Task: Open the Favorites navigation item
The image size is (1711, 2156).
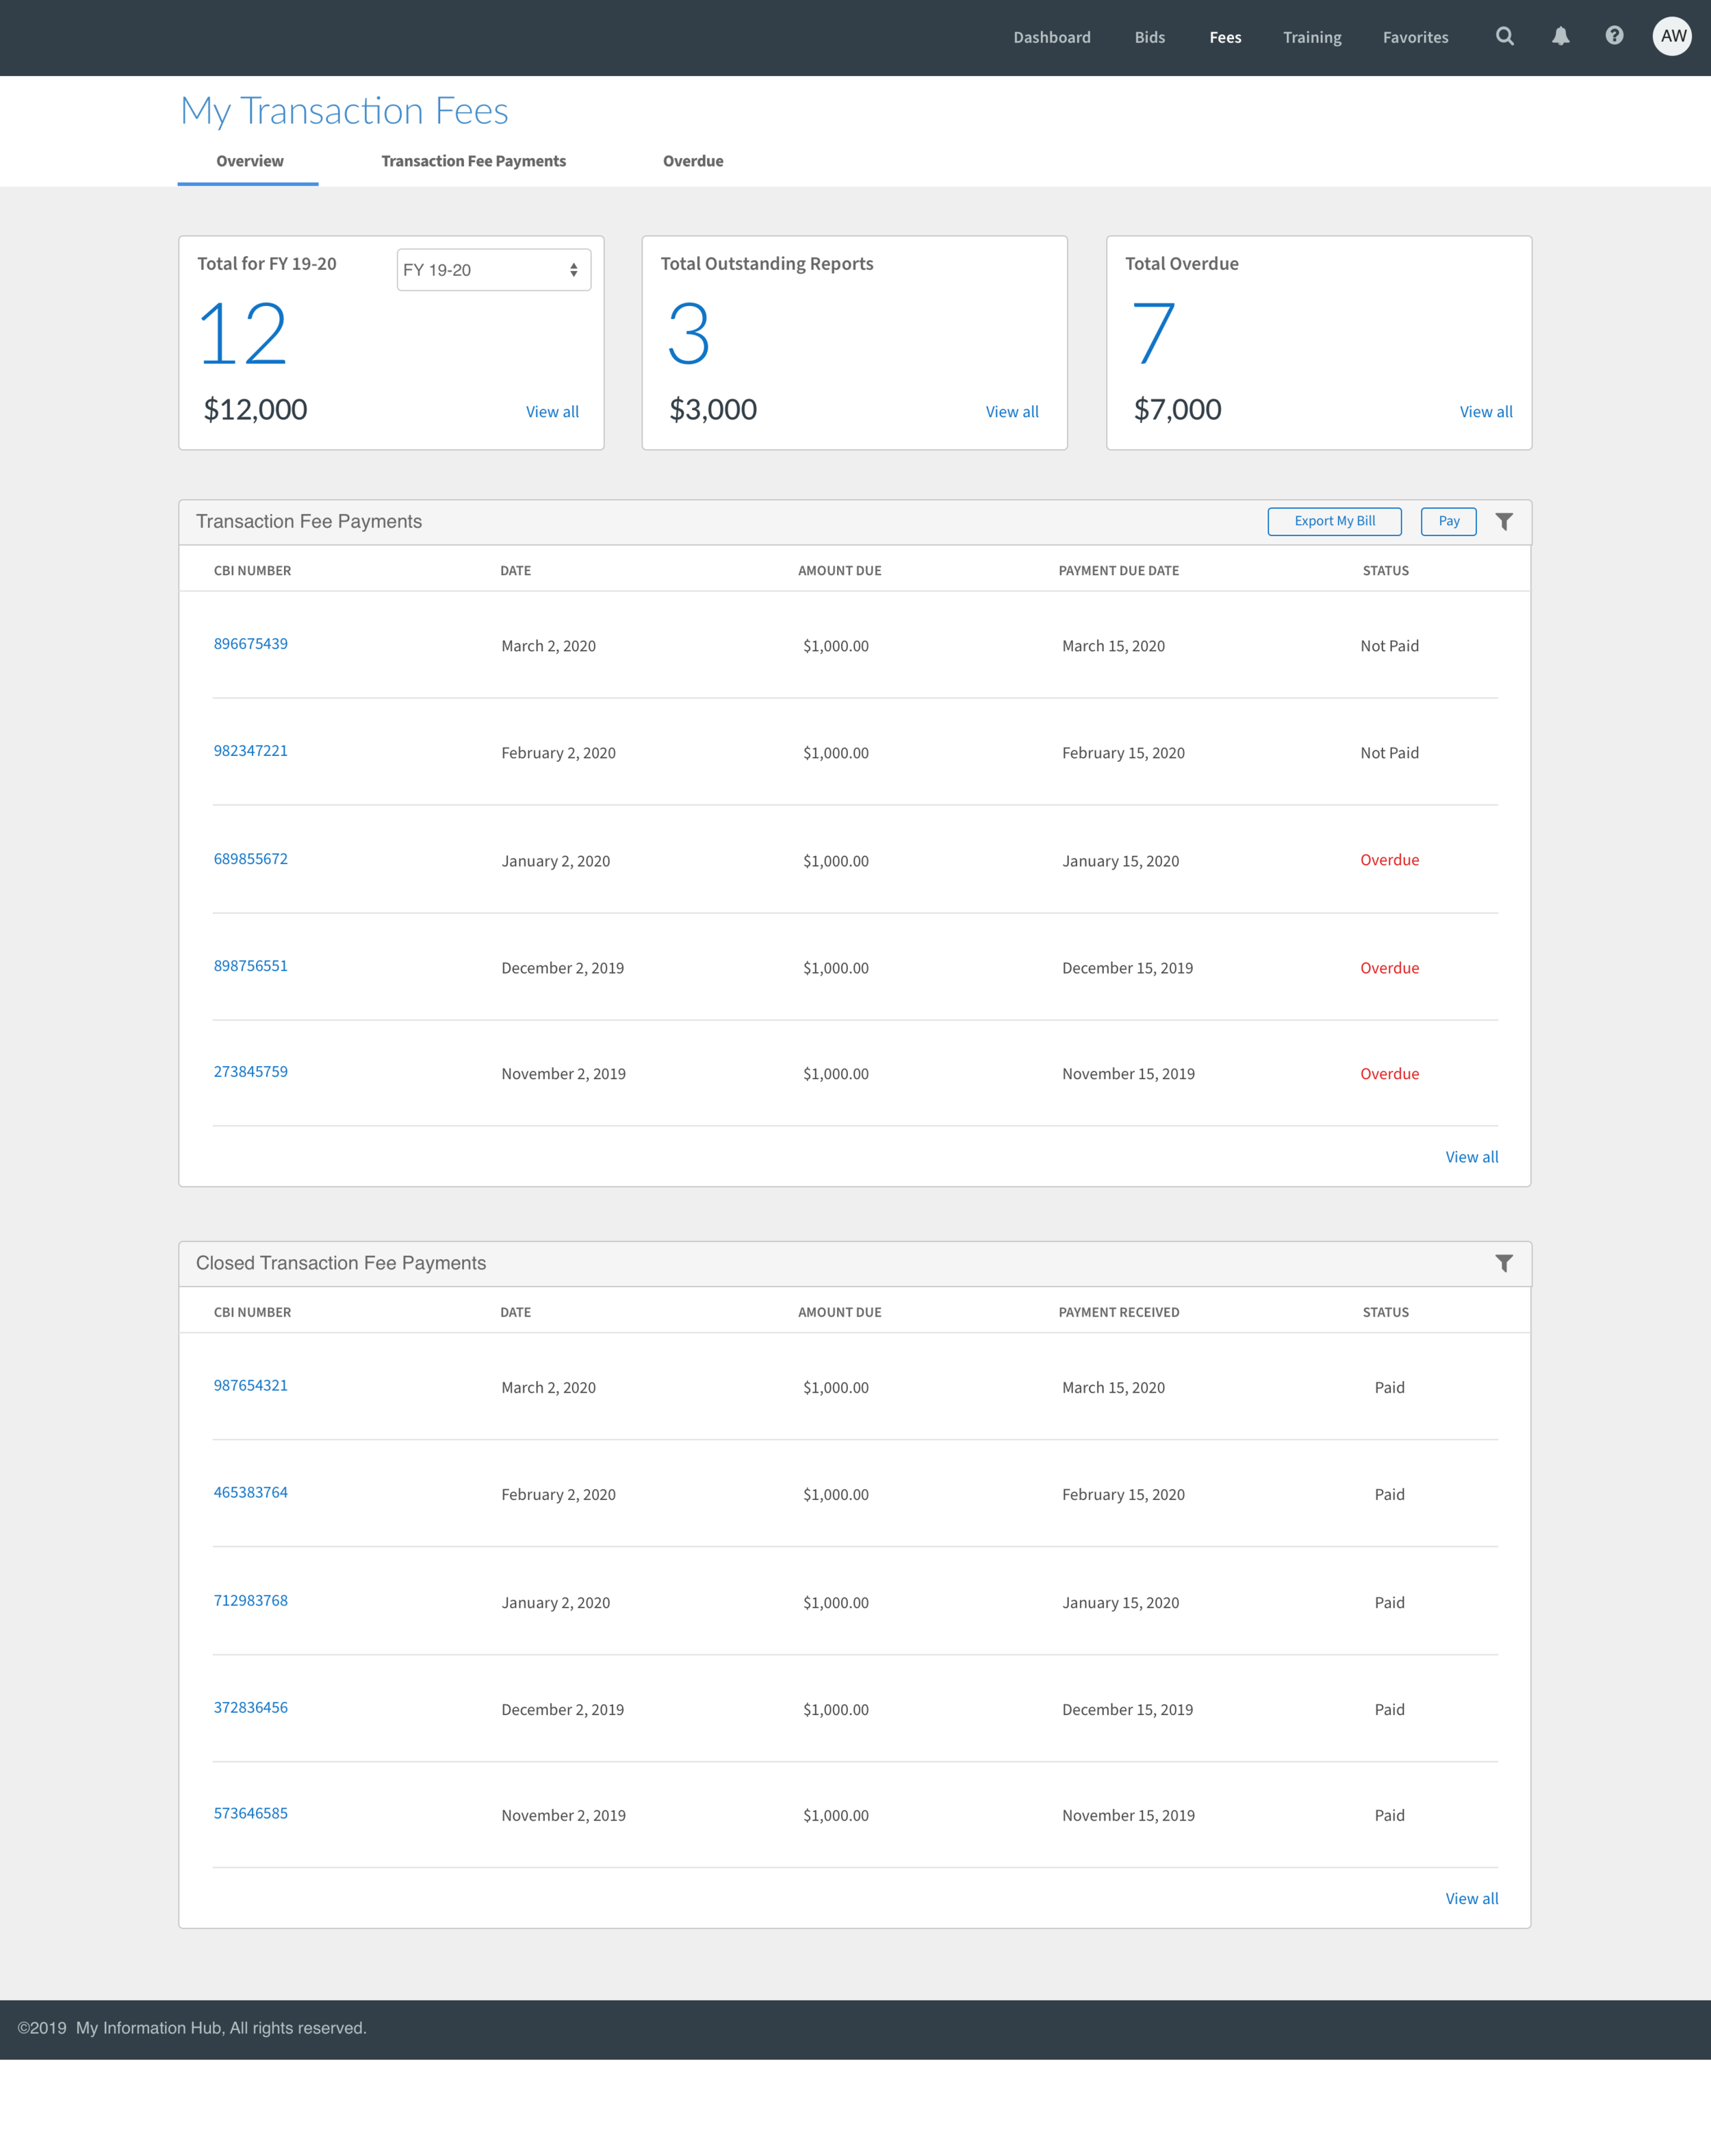Action: tap(1415, 38)
